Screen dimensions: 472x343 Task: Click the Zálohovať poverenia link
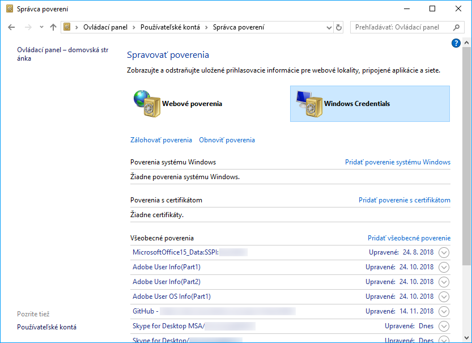pyautogui.click(x=161, y=140)
